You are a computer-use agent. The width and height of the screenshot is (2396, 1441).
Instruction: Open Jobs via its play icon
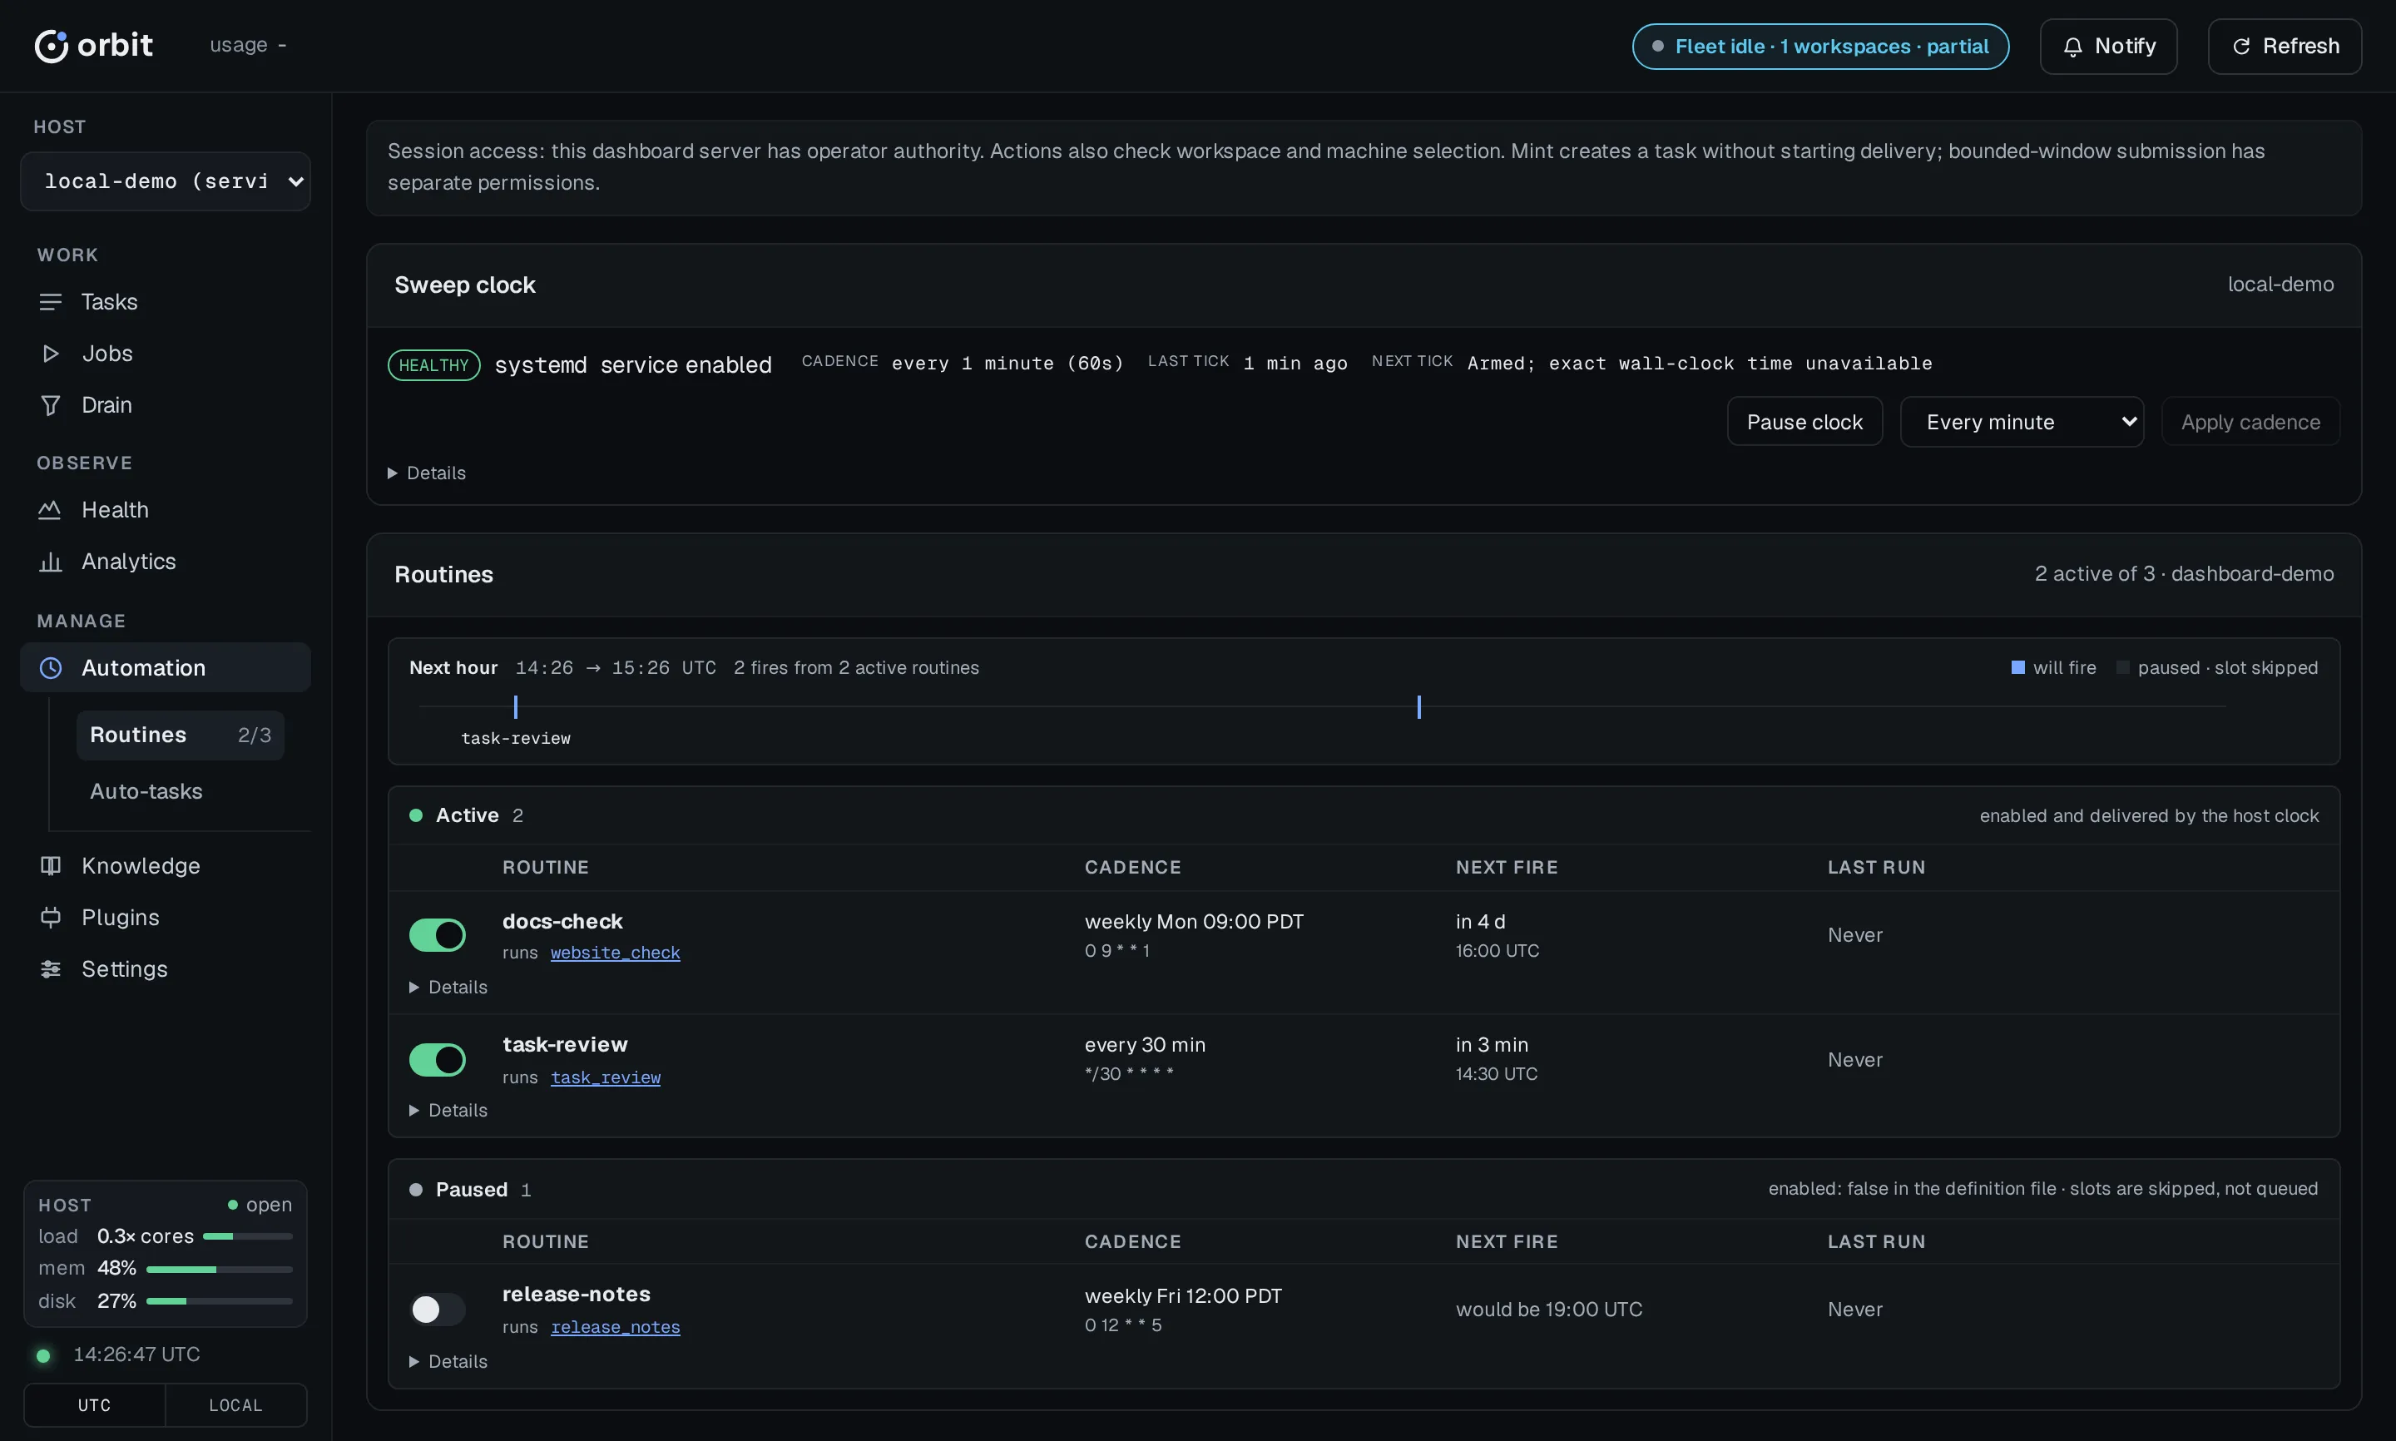(51, 354)
